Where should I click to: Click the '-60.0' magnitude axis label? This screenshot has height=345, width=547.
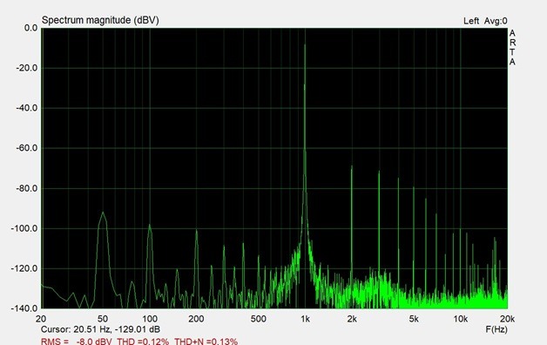pyautogui.click(x=27, y=148)
